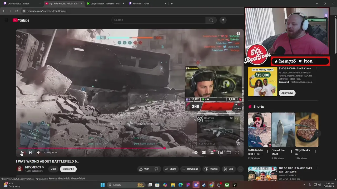This screenshot has height=189, width=337.
Task: Open options for Why Steaks short
Action: pyautogui.click(x=315, y=151)
